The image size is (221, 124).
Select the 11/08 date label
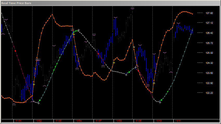click(x=119, y=121)
